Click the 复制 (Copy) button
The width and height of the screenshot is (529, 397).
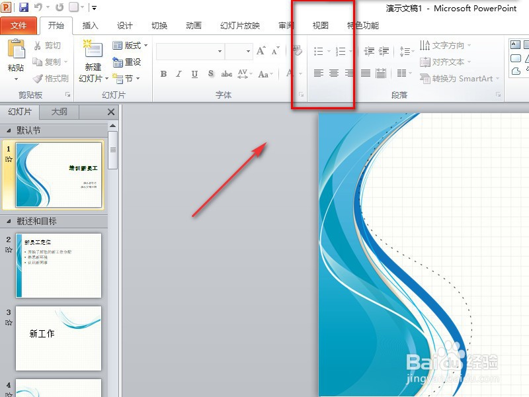click(50, 62)
